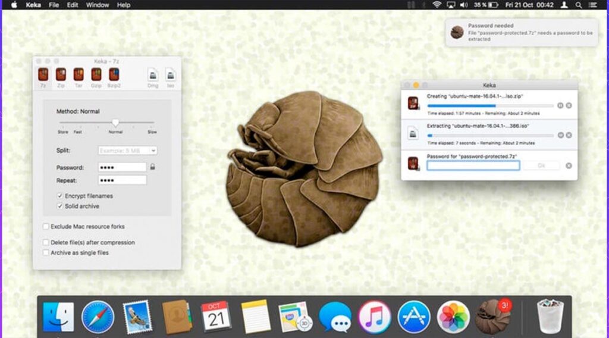Open the Mail app in the Dock
This screenshot has height=338, width=609.
137,317
